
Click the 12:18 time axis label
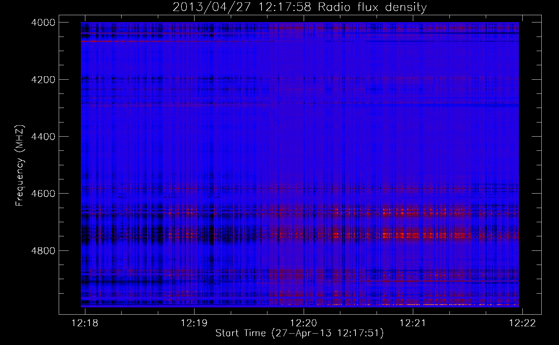pyautogui.click(x=85, y=323)
